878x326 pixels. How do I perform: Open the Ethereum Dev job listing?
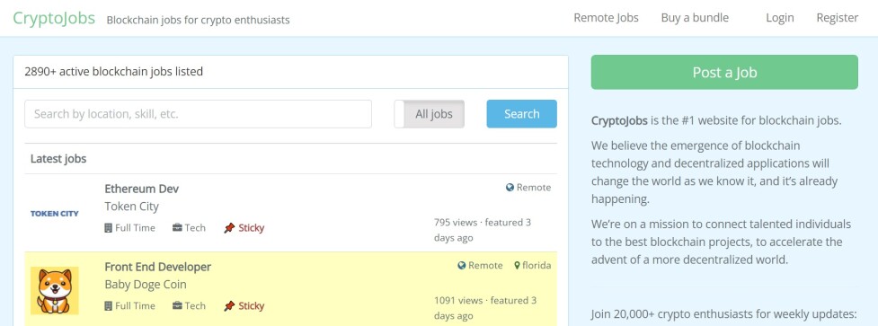142,189
